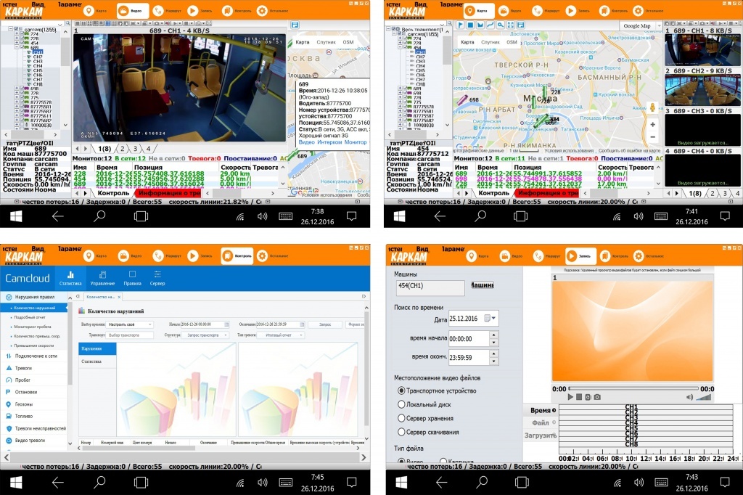Select the flag tool in the map toolbar
This screenshot has width=743, height=495.
coord(460,25)
